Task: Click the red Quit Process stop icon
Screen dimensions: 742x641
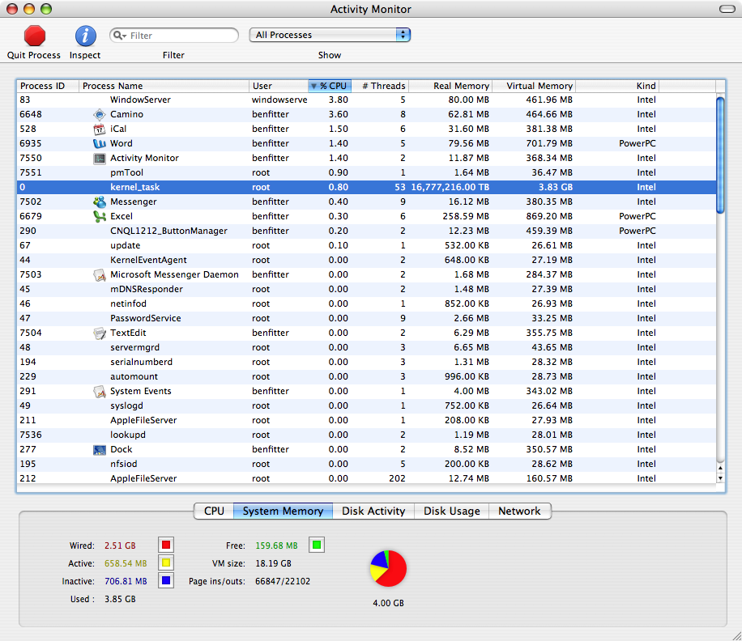Action: click(x=35, y=36)
